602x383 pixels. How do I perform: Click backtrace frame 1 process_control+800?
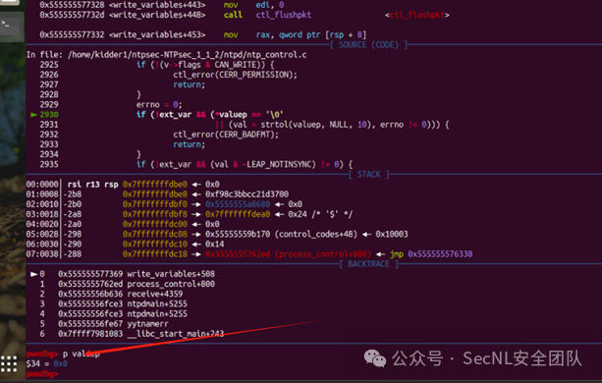click(x=127, y=284)
